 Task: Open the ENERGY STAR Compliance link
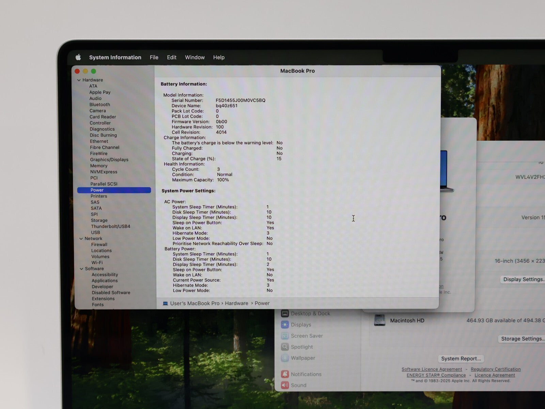[436, 375]
